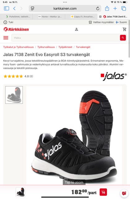Select the shoe thumbnail in gallery

(x=14, y=95)
